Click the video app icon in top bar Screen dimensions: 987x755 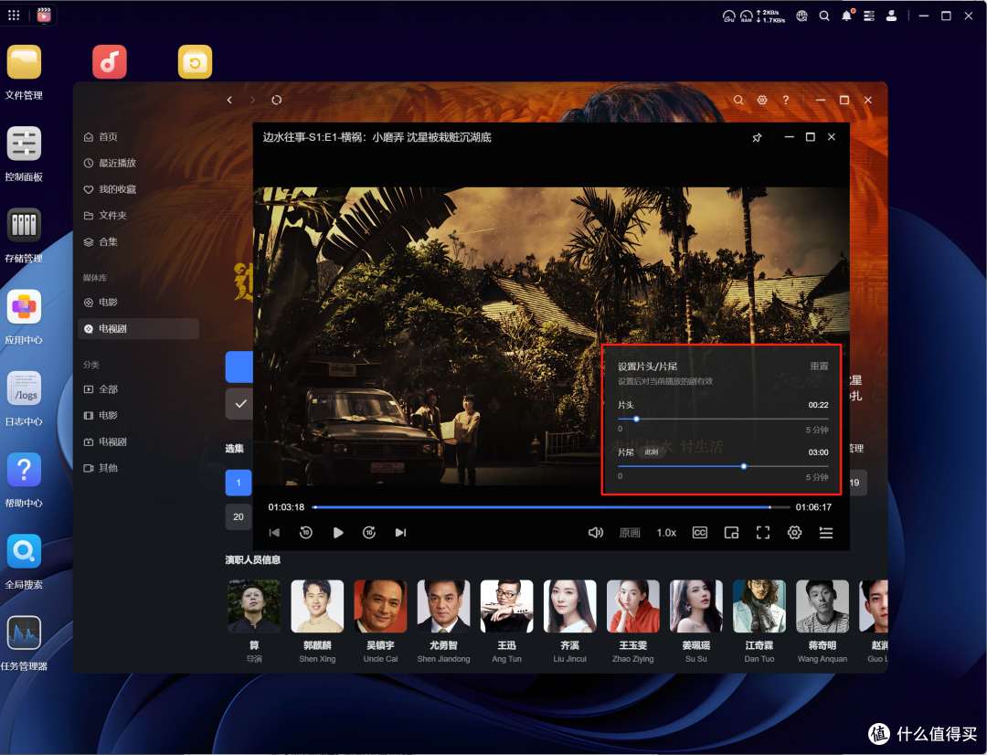coord(44,16)
